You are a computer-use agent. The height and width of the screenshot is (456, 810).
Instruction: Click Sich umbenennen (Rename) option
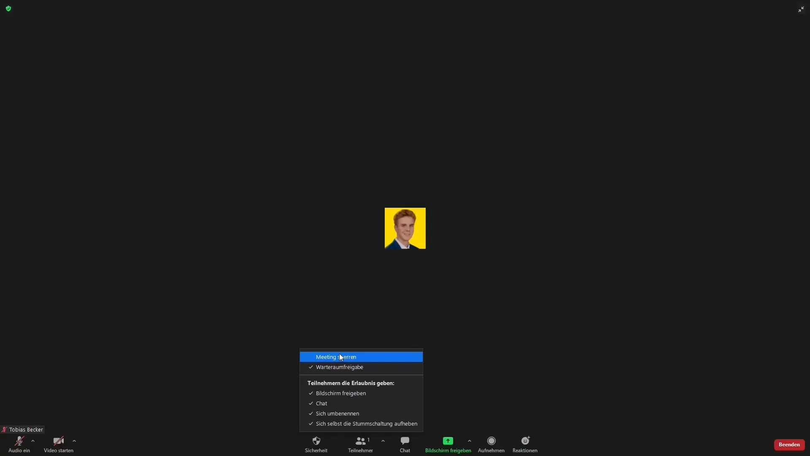[337, 413]
